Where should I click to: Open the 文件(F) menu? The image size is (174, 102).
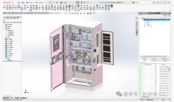18,3
